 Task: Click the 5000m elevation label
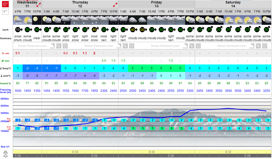(x=5, y=99)
